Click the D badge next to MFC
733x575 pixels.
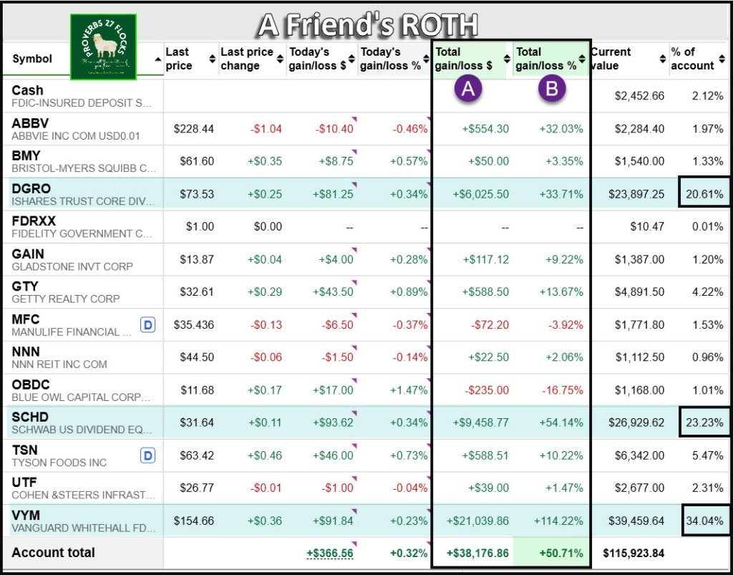point(148,325)
